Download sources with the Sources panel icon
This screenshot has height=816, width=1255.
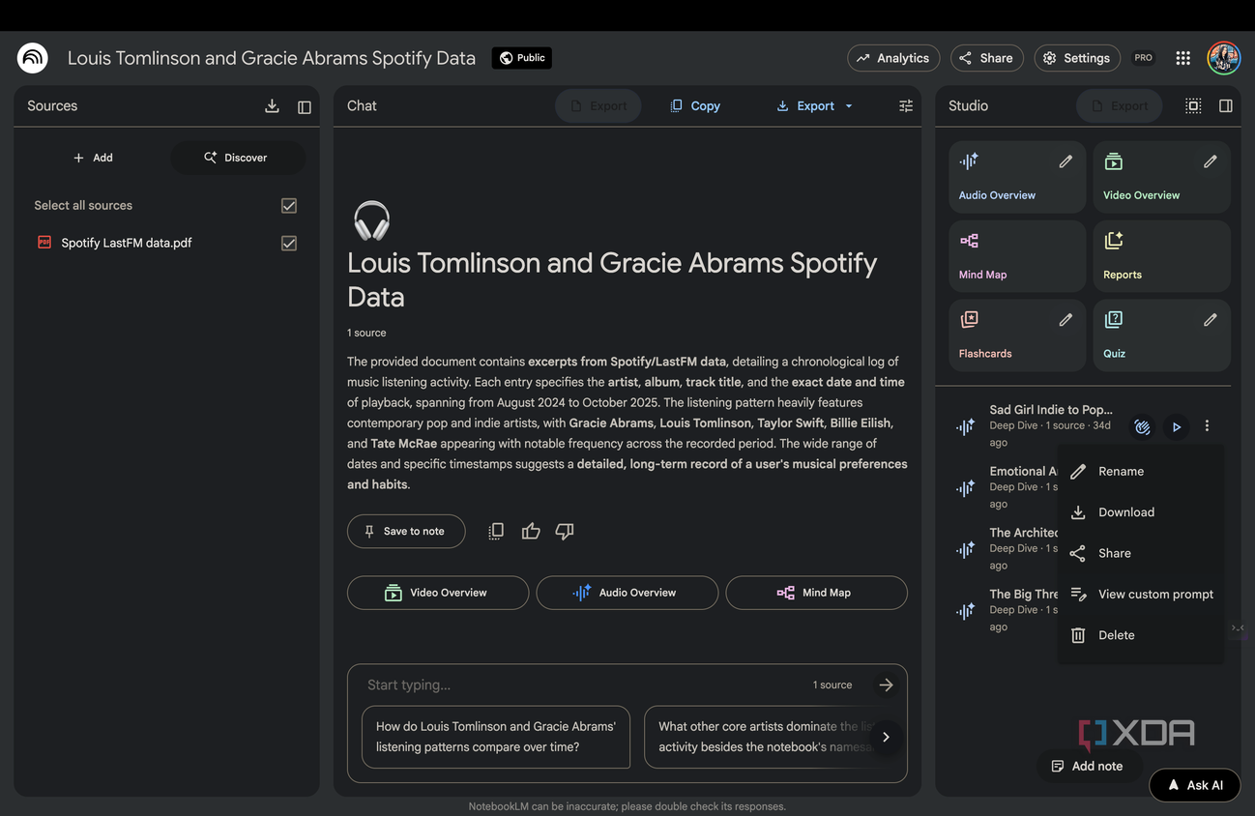click(x=272, y=106)
